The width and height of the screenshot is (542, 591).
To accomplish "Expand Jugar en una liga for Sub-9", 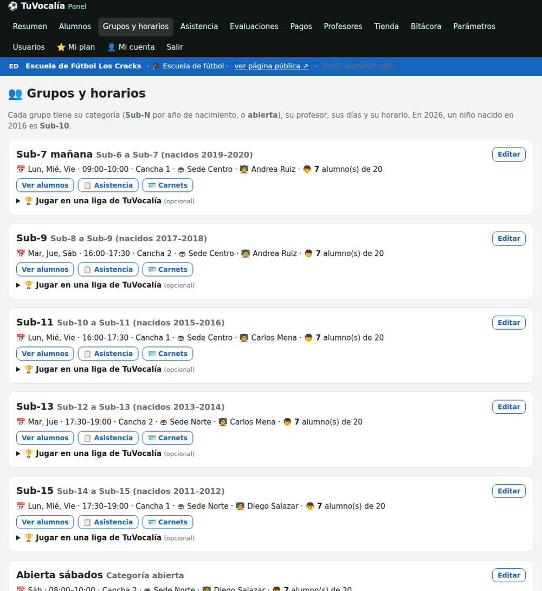I will (106, 285).
